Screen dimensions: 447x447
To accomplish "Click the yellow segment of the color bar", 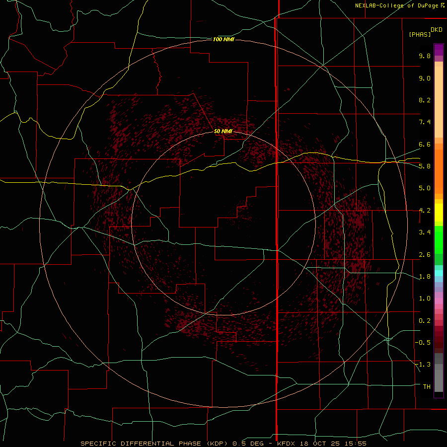I will click(439, 213).
